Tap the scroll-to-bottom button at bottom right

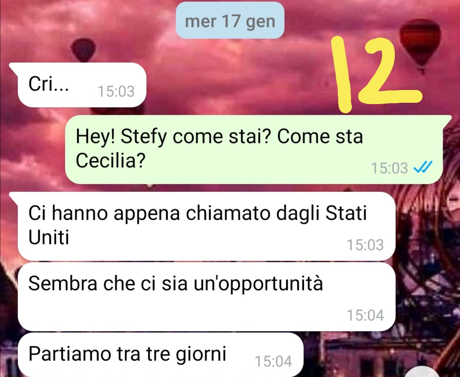point(422,373)
